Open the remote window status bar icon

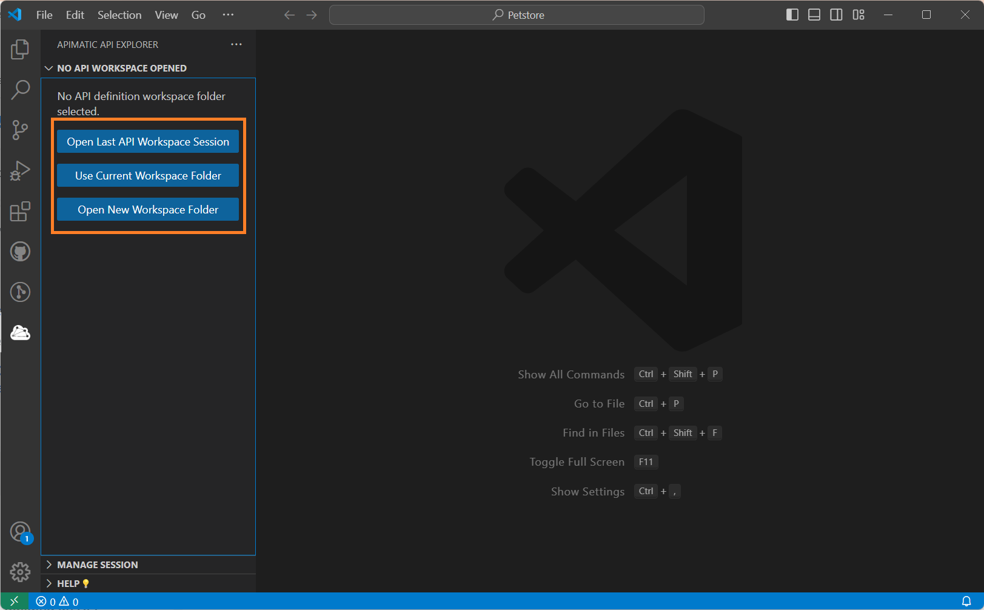(x=15, y=602)
